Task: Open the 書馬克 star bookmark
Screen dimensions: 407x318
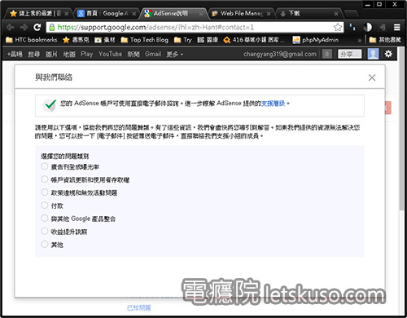Action: click(76, 40)
